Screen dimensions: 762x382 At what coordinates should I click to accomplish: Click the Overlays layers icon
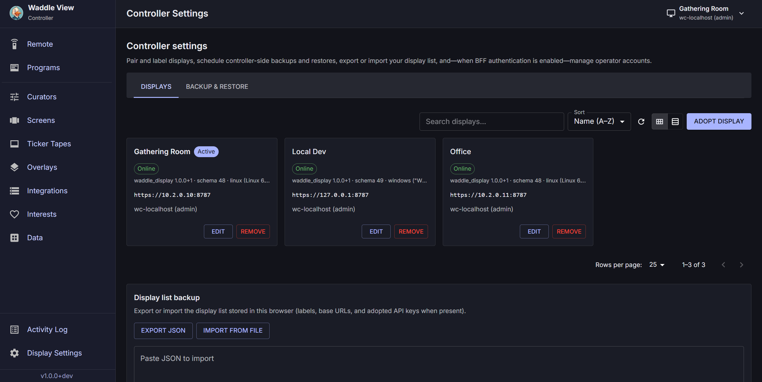(14, 167)
